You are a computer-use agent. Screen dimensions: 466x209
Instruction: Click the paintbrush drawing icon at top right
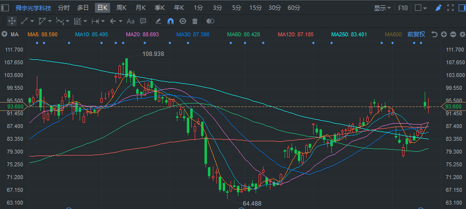coord(437,8)
